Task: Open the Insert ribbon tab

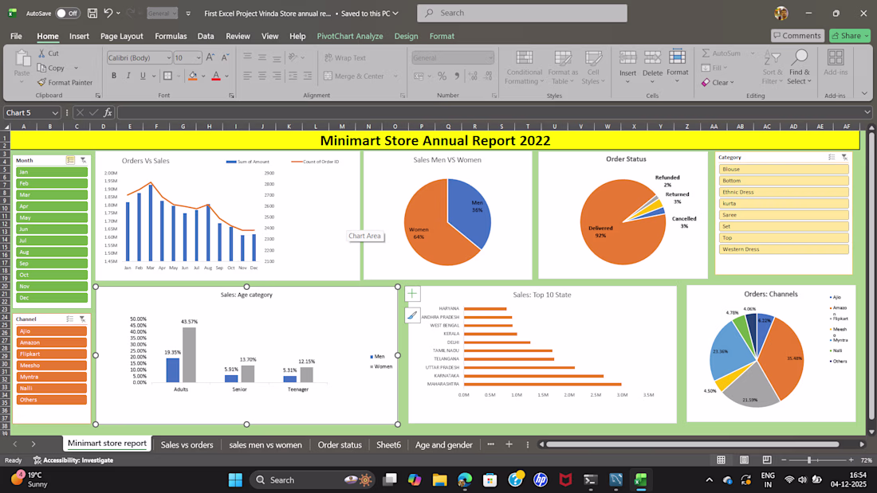Action: click(x=79, y=36)
